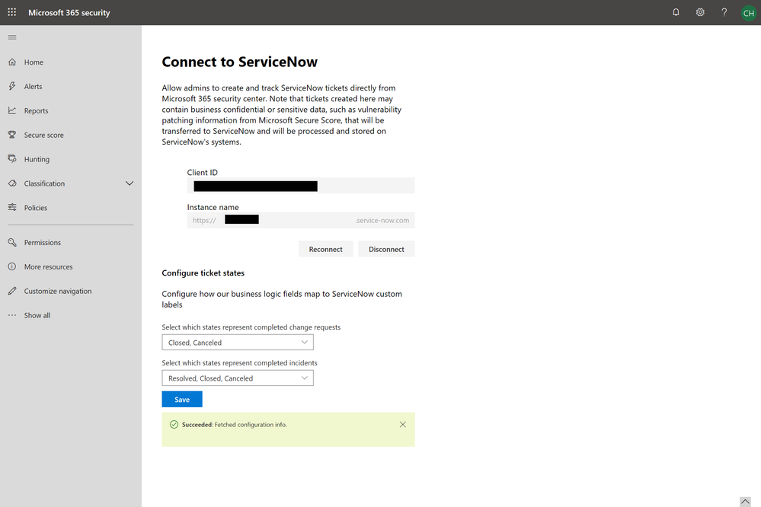Click the More resources info icon

(12, 266)
